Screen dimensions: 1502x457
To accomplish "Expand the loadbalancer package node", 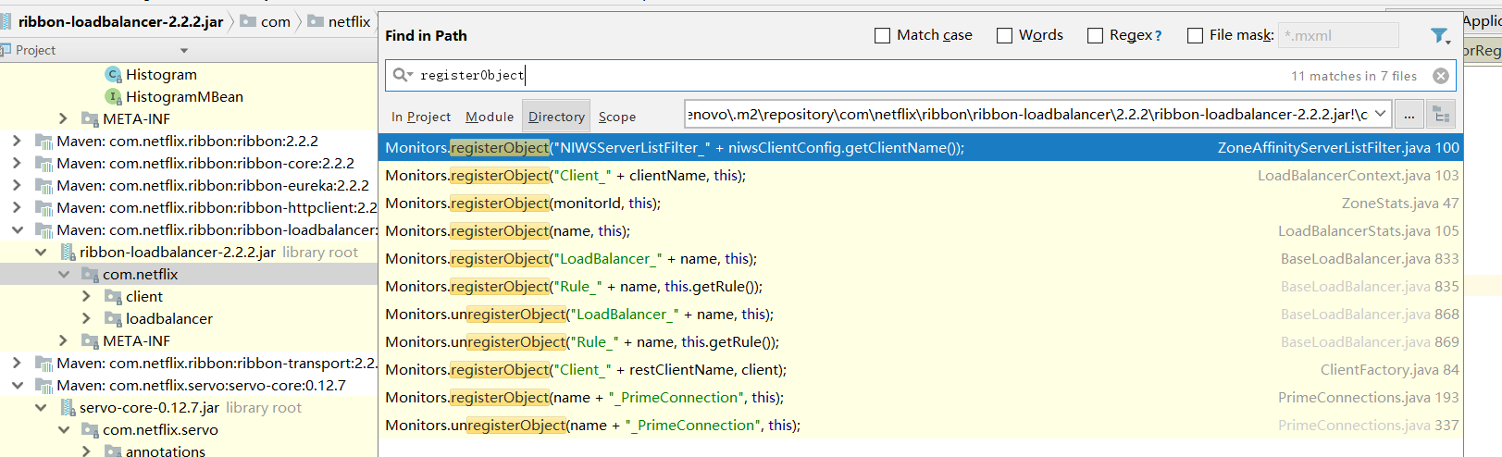I will click(86, 318).
